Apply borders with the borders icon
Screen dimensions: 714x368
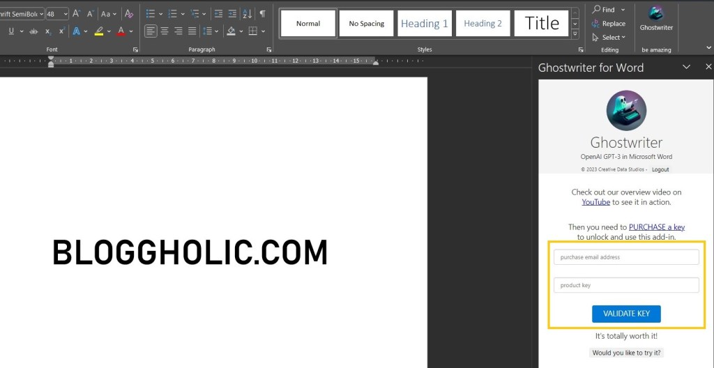(x=252, y=31)
